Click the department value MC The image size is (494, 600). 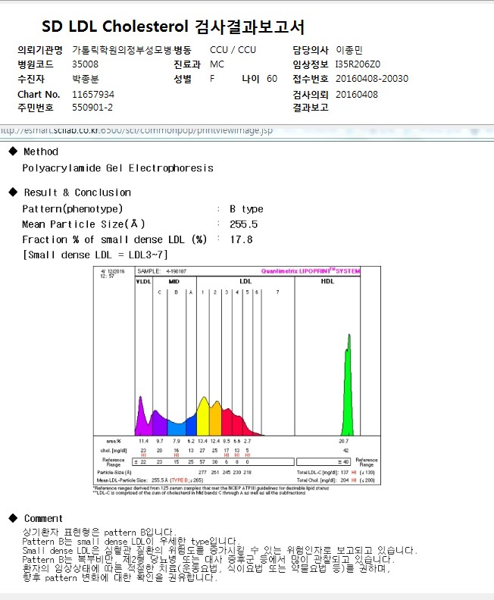[217, 64]
